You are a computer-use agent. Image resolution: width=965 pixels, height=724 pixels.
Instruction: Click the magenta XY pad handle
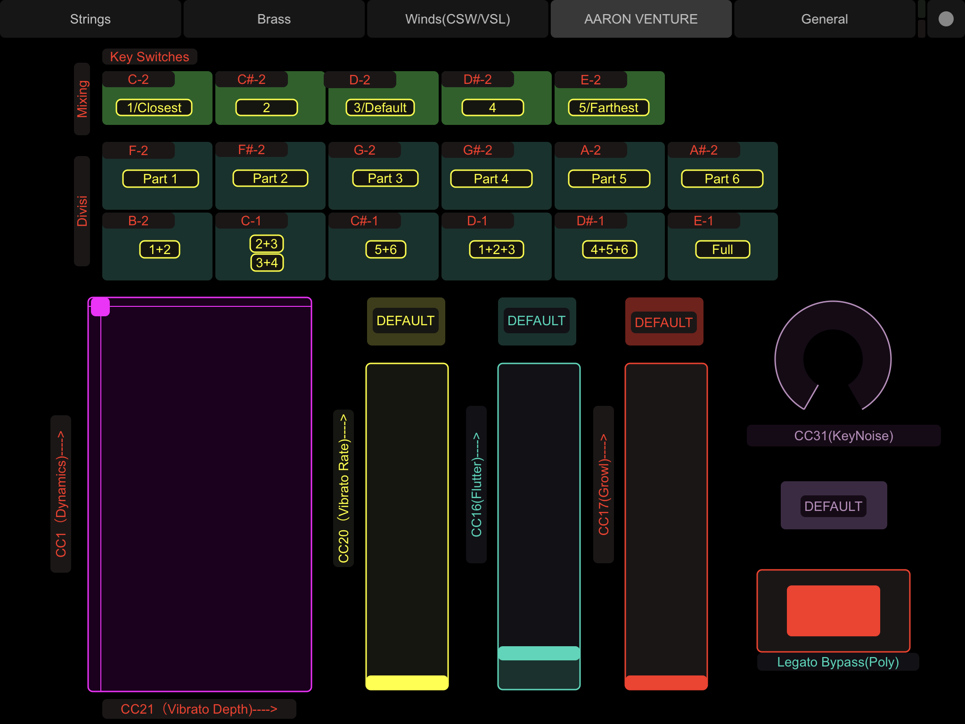[100, 307]
